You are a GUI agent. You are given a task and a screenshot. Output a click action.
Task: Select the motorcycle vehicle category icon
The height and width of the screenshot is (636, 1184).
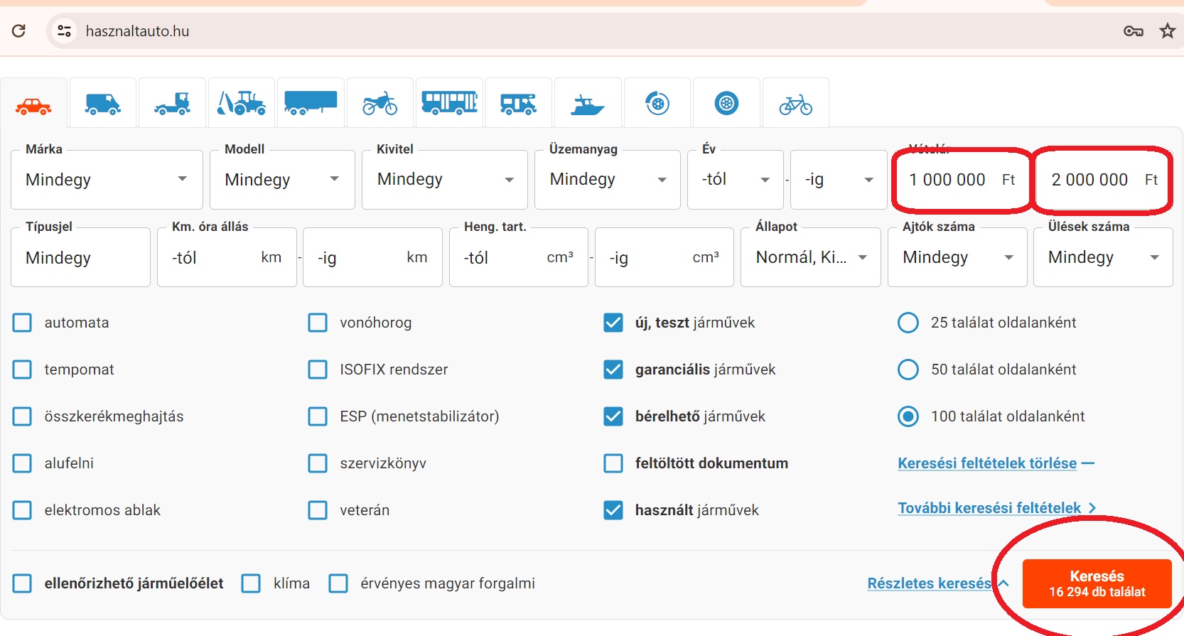[380, 104]
